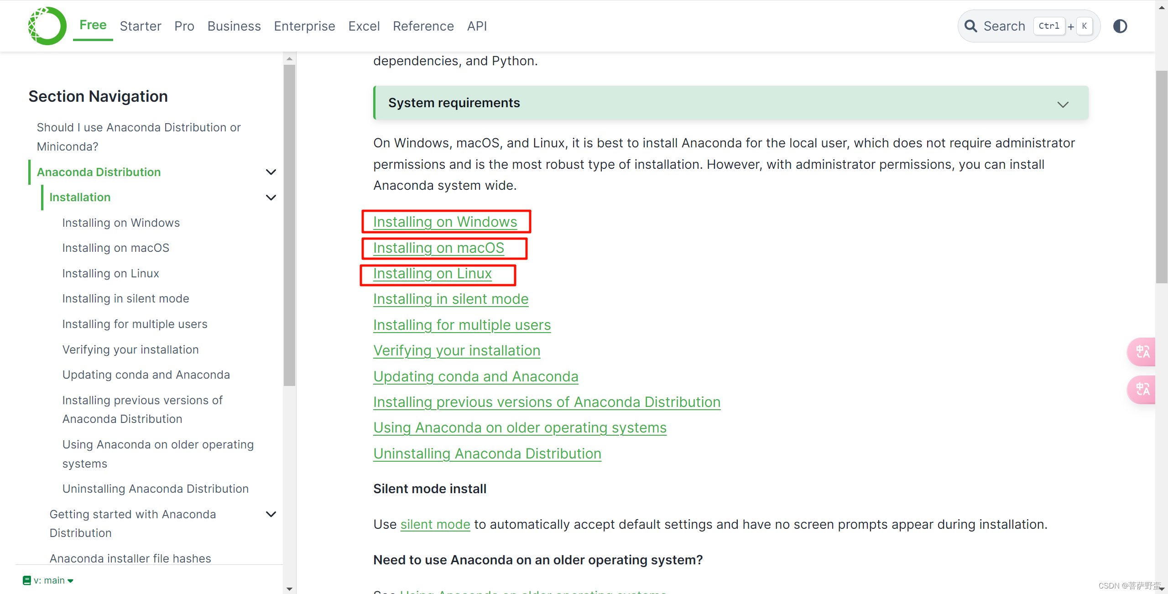1168x594 pixels.
Task: Toggle the light/dark theme button
Action: 1120,26
